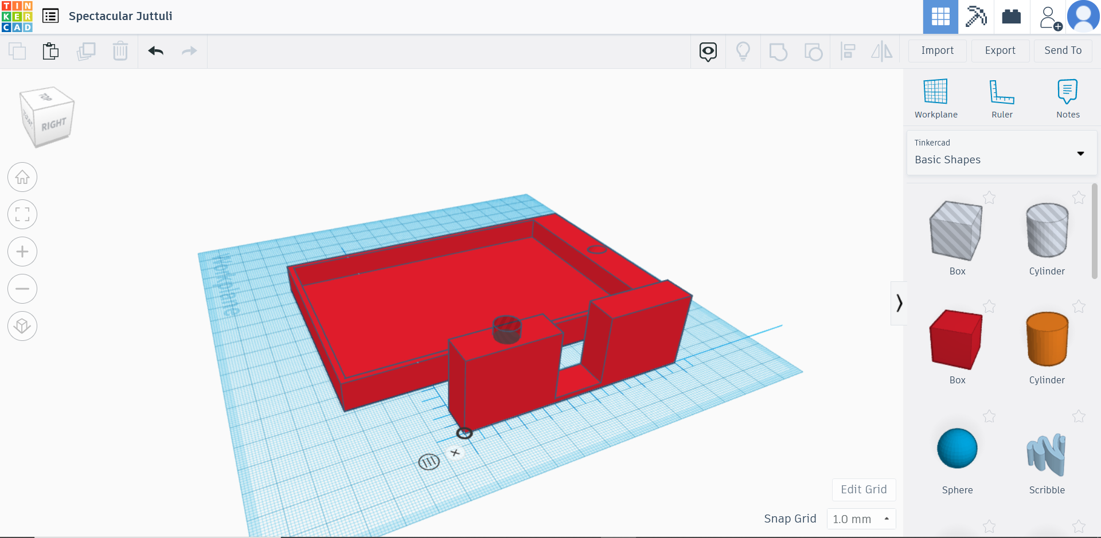This screenshot has height=538, width=1101.
Task: Collapse the shapes panel with chevron
Action: coord(899,303)
